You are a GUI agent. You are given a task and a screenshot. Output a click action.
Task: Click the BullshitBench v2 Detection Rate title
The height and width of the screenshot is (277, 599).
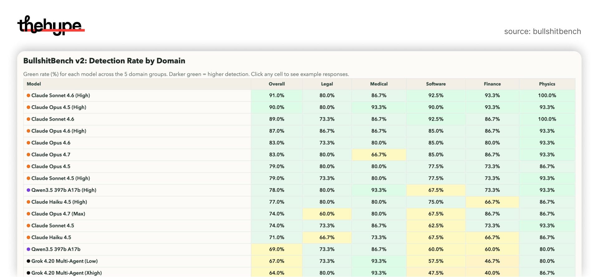pos(104,61)
